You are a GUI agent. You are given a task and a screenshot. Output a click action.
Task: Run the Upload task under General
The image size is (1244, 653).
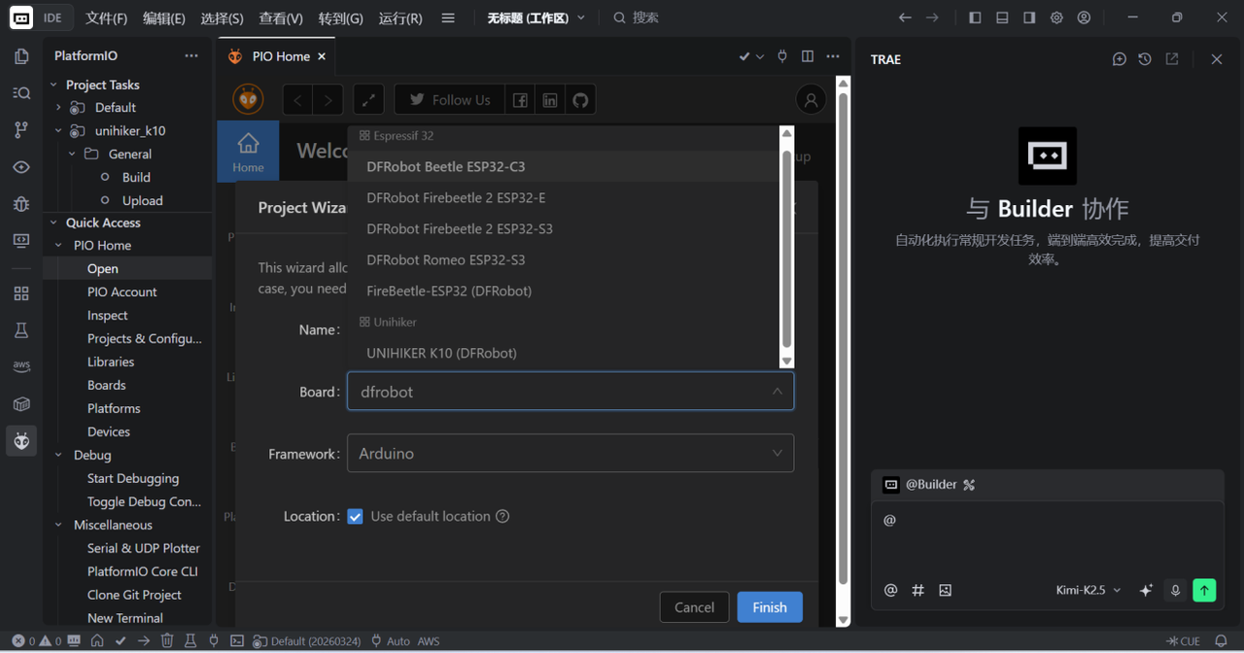click(142, 201)
